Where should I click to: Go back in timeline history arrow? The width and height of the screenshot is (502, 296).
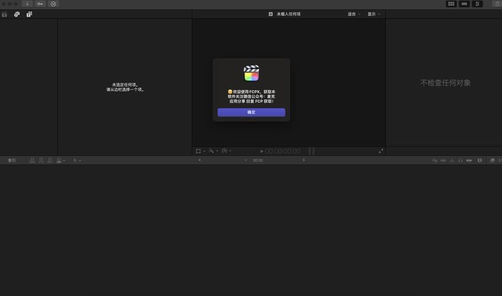tap(199, 160)
